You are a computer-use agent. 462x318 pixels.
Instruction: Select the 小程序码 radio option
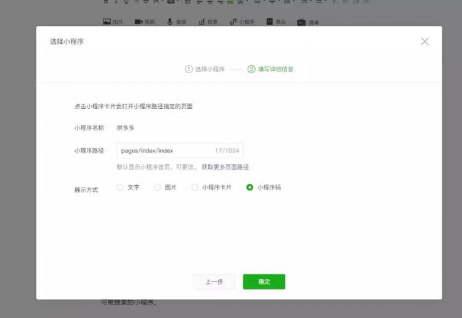click(249, 188)
